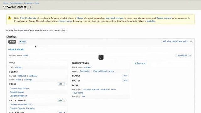Change the More link No setting
Viewport: 201px width, 113px height.
pyautogui.click(x=84, y=96)
